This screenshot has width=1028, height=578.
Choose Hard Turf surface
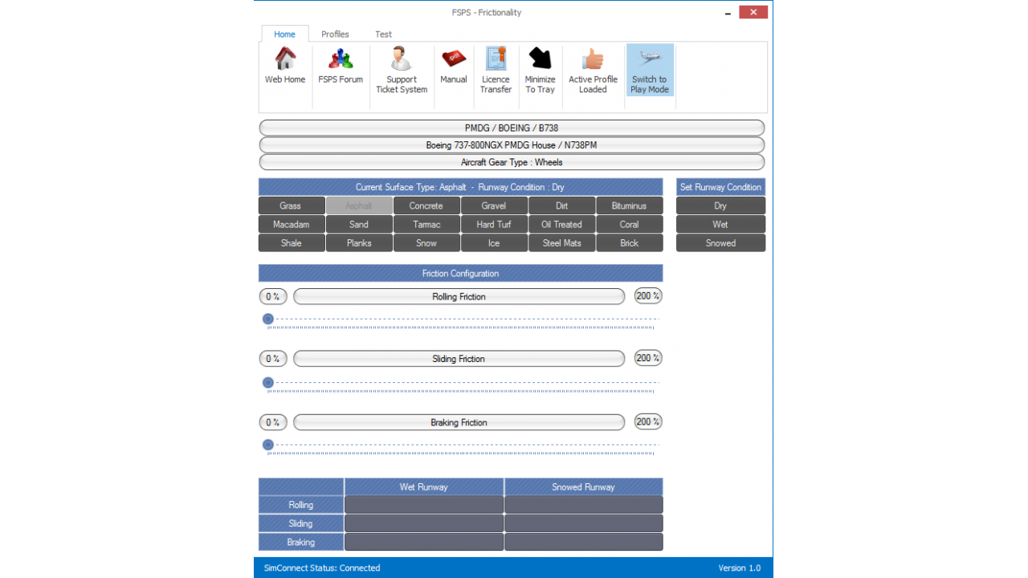tap(494, 224)
